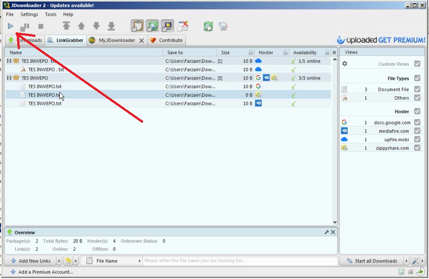Uncheck the docs.google.com hoster filter
This screenshot has width=429, height=279.
417,122
